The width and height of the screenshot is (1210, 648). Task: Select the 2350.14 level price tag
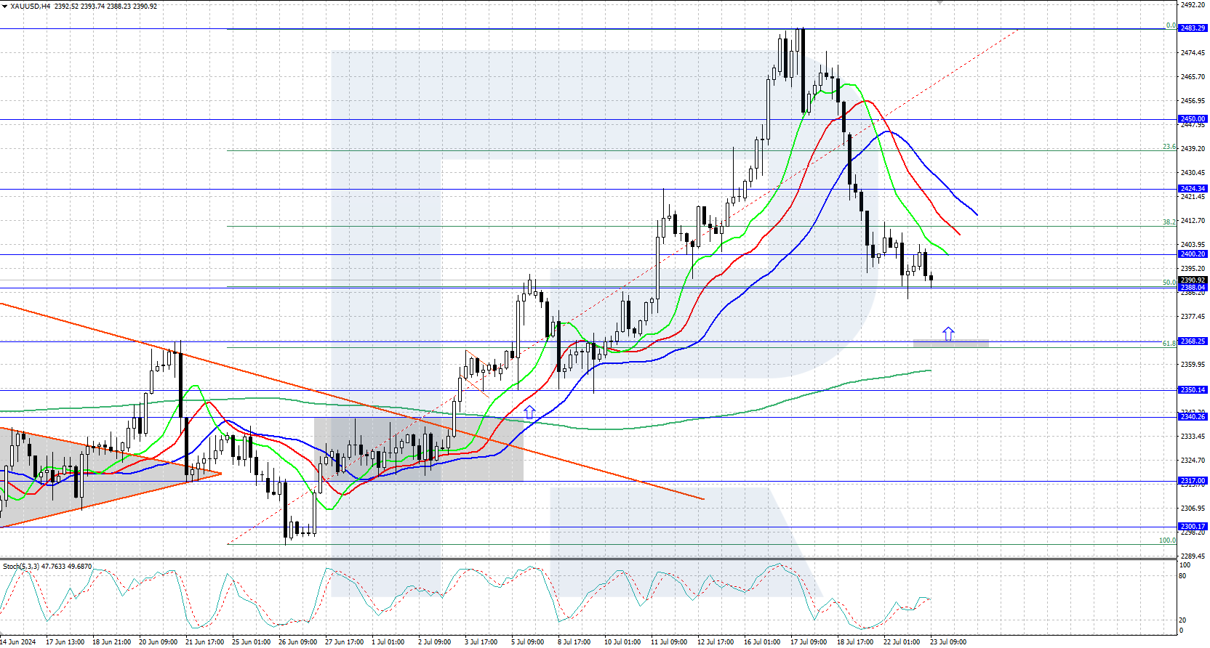(1193, 390)
